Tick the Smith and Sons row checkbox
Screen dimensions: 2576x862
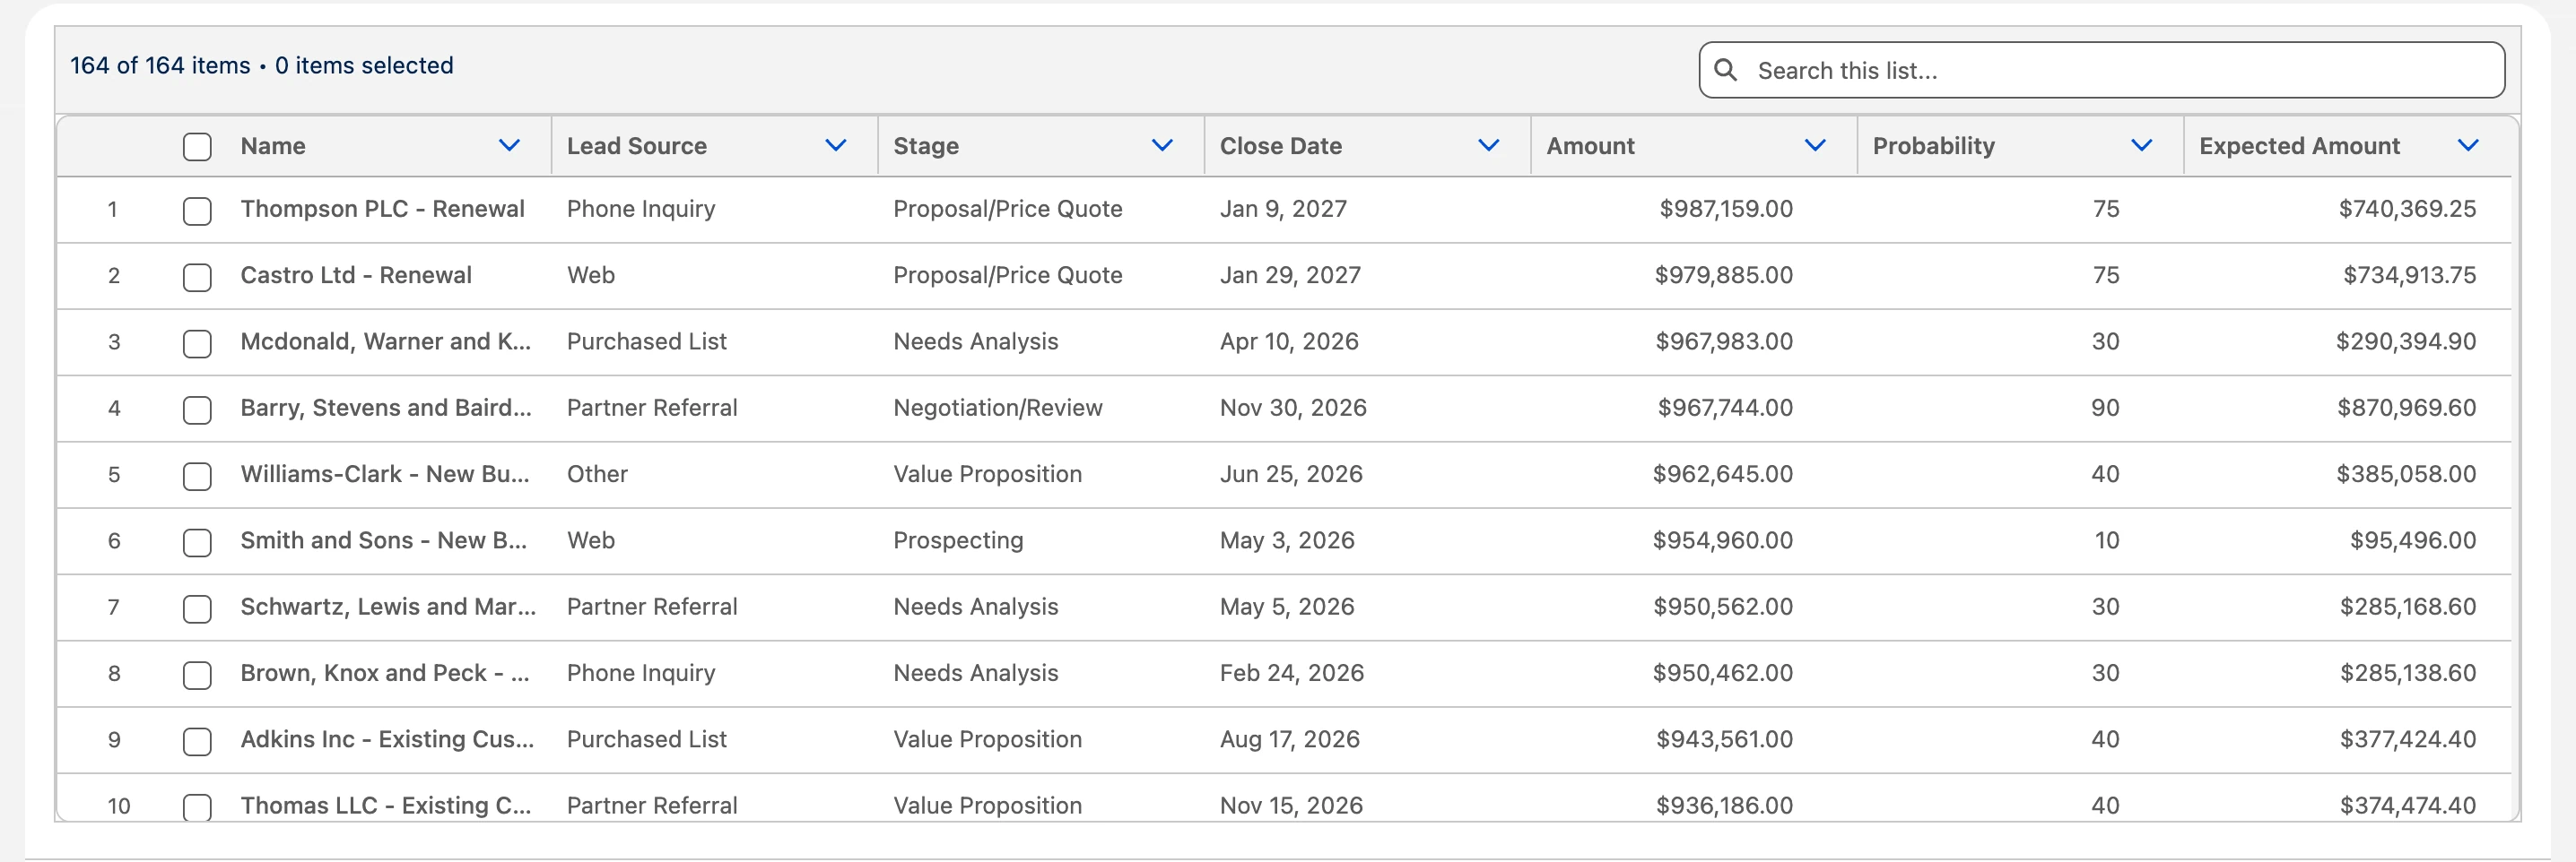[197, 542]
